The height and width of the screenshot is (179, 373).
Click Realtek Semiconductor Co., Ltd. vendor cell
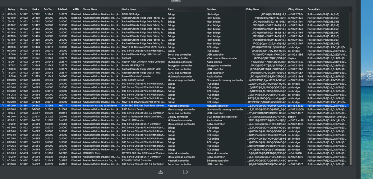coord(100,161)
